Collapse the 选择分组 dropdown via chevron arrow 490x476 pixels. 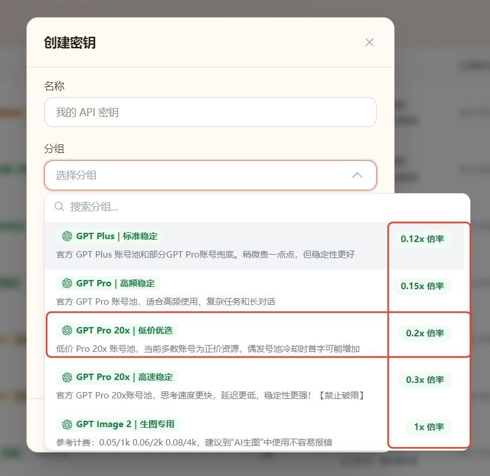pyautogui.click(x=357, y=175)
